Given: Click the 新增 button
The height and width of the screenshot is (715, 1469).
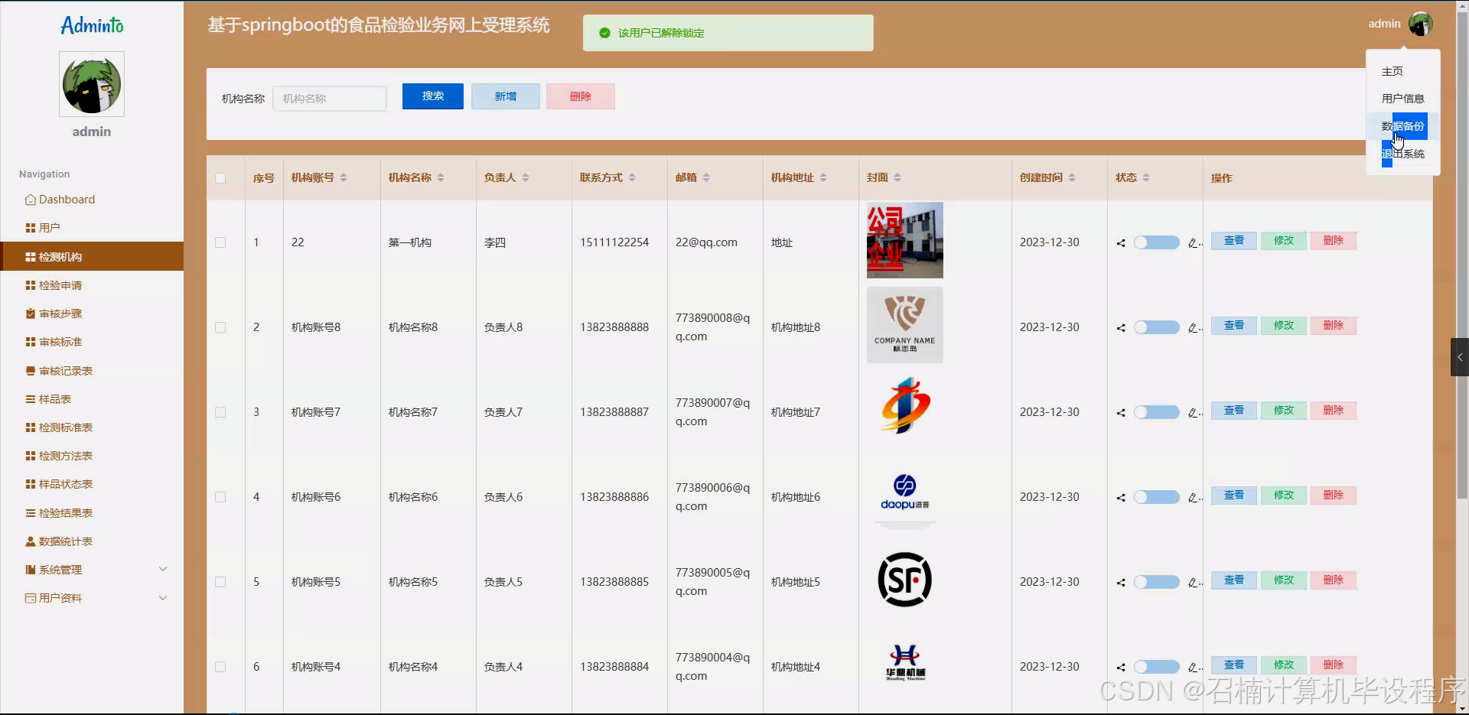Looking at the screenshot, I should pyautogui.click(x=506, y=96).
